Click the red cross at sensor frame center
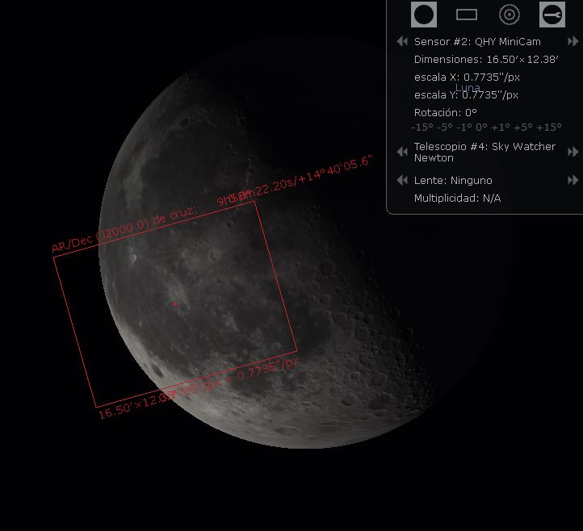583x531 pixels. coord(174,304)
